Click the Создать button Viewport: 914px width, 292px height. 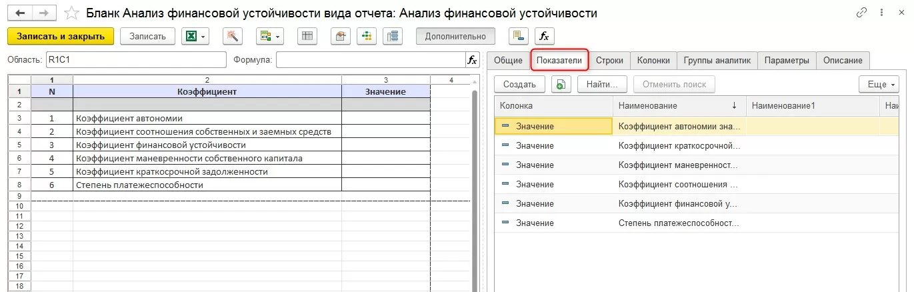coord(519,84)
